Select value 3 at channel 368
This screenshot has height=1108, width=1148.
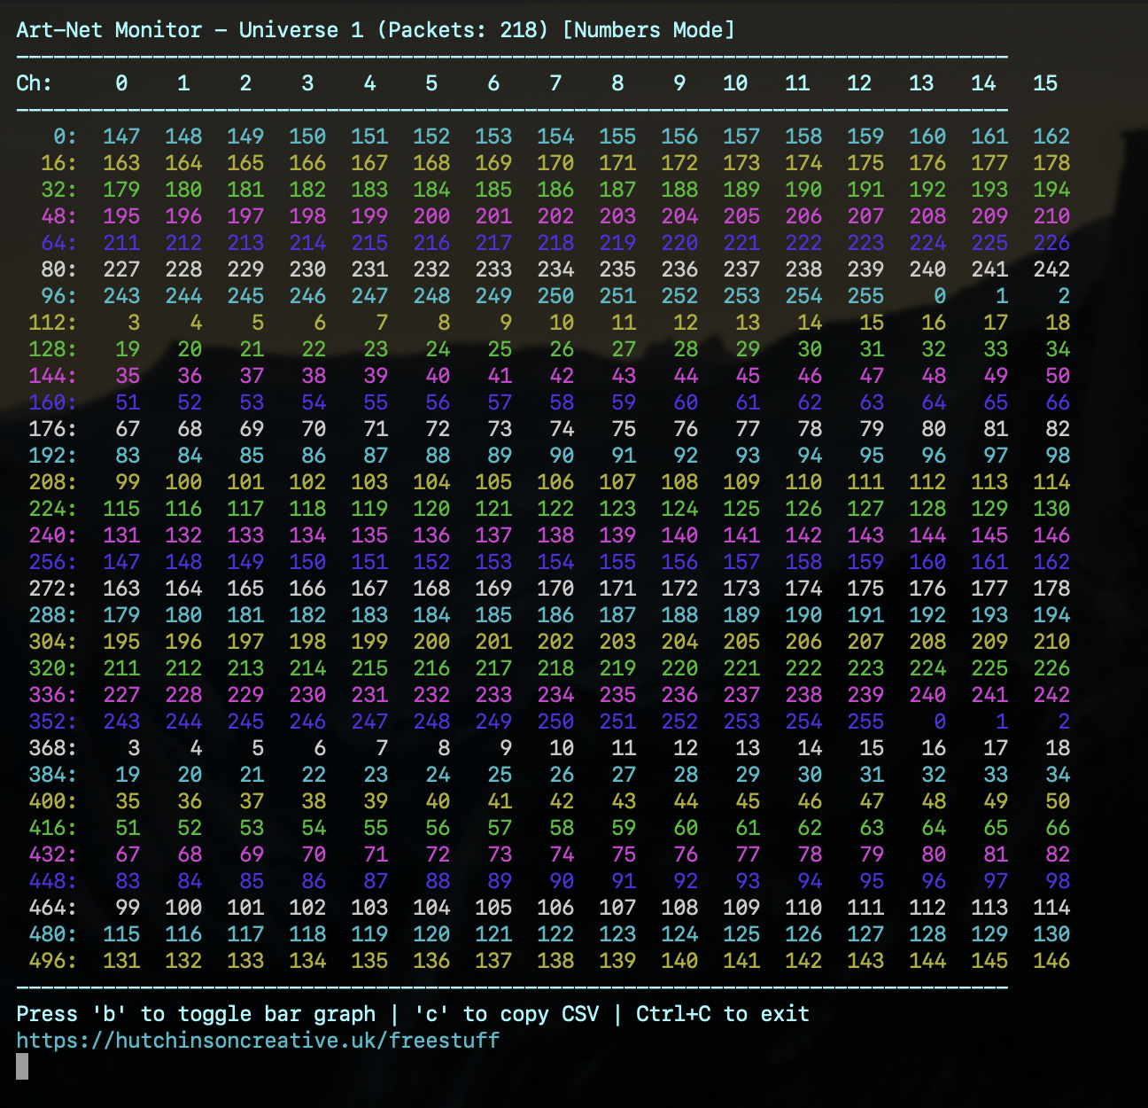pos(134,748)
